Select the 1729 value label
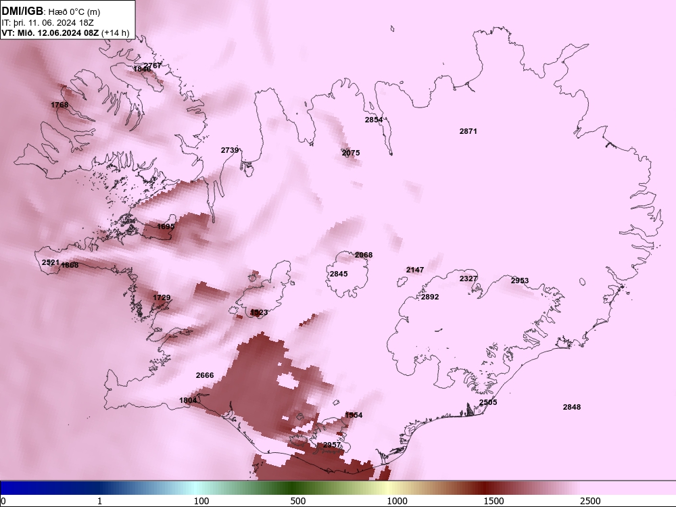Image resolution: width=676 pixels, height=507 pixels. tap(162, 297)
